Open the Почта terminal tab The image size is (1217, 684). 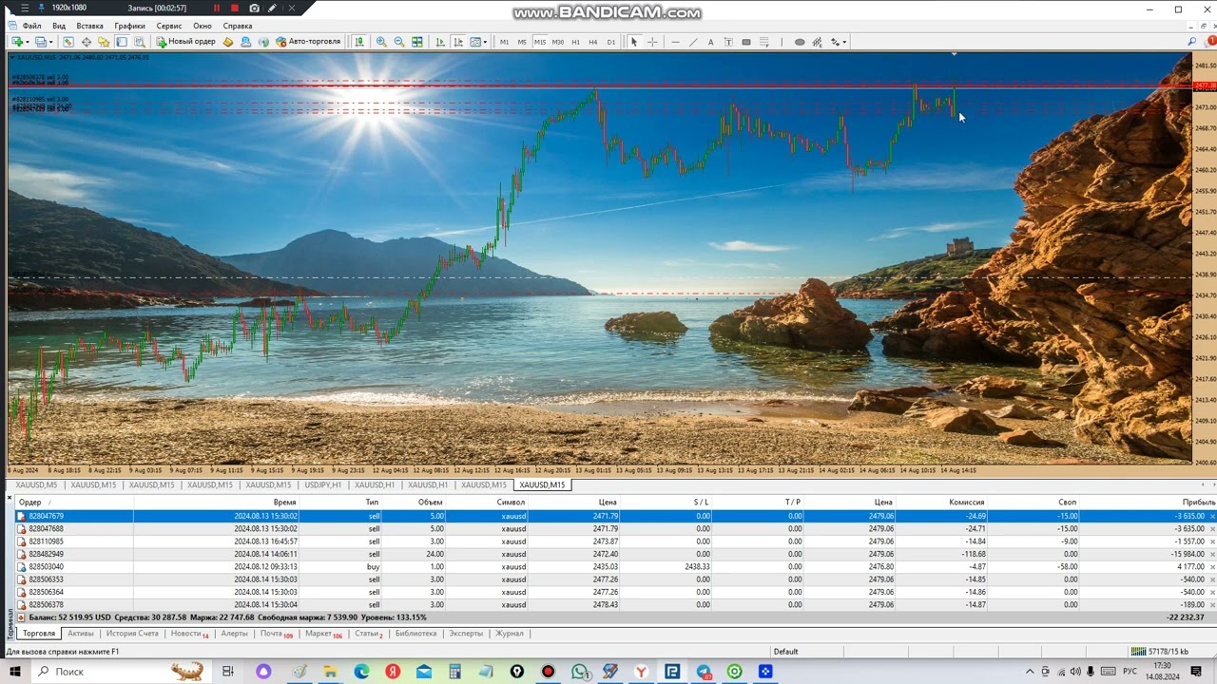[276, 634]
